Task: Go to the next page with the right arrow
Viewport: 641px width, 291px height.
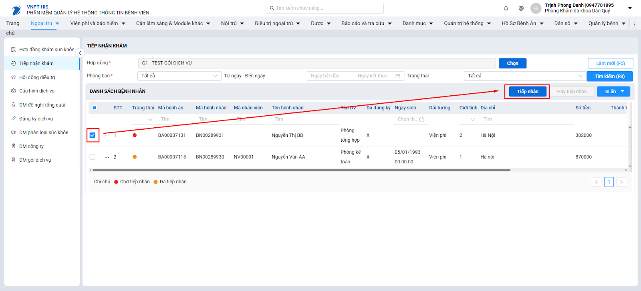Action: point(621,182)
